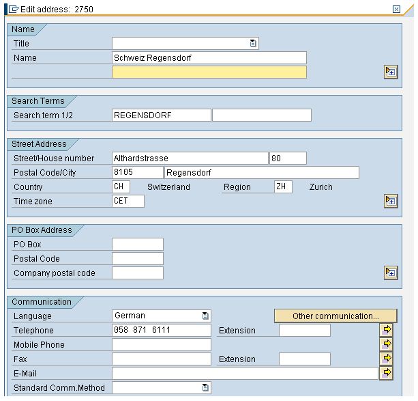Click the Street field containing Althardstrasse
The height and width of the screenshot is (401, 418).
point(190,158)
